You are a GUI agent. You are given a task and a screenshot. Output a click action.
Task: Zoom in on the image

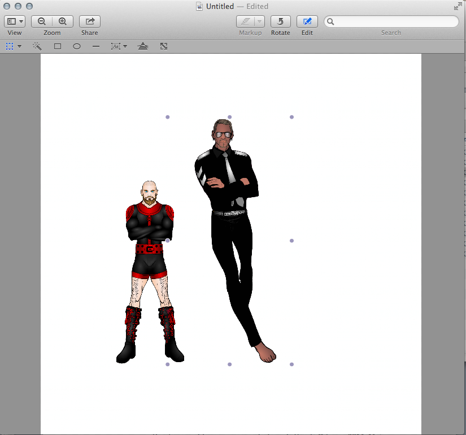click(63, 21)
